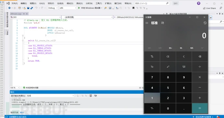Click the Visual Studio logo icon

[8, 3]
